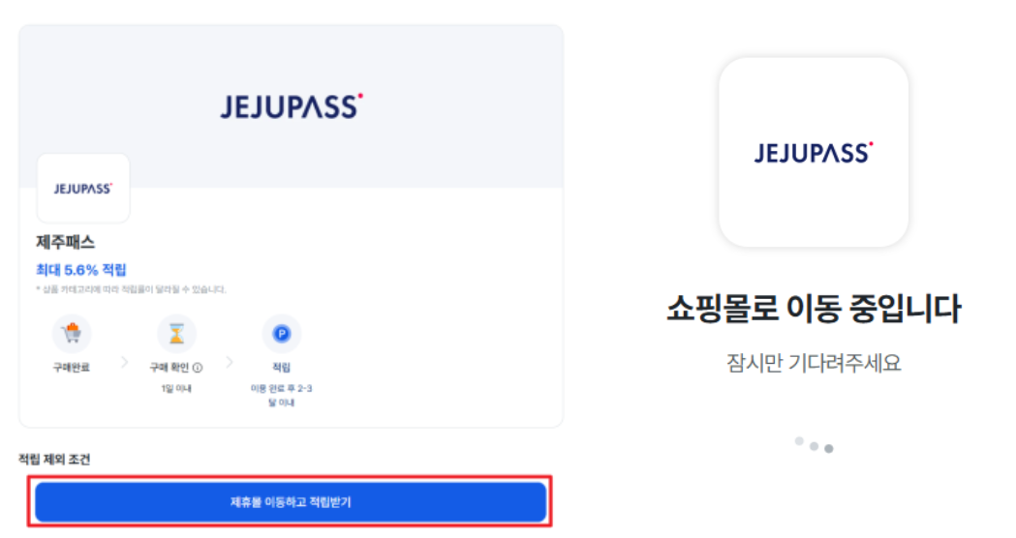Click the 최대 5.6% 적립 link text
Viewport: 1016px width, 538px height.
(x=81, y=269)
